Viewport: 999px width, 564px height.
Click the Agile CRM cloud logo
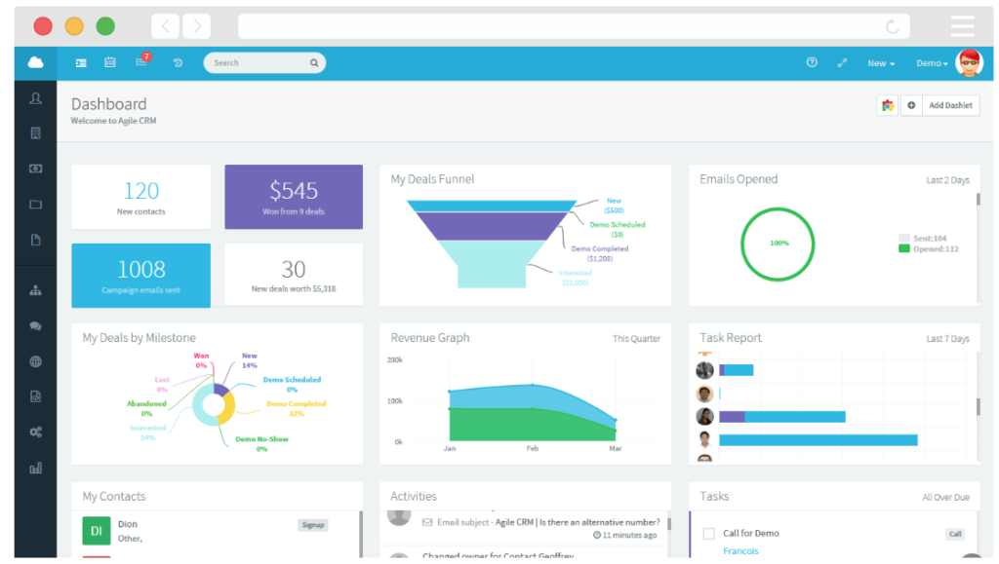tap(36, 62)
